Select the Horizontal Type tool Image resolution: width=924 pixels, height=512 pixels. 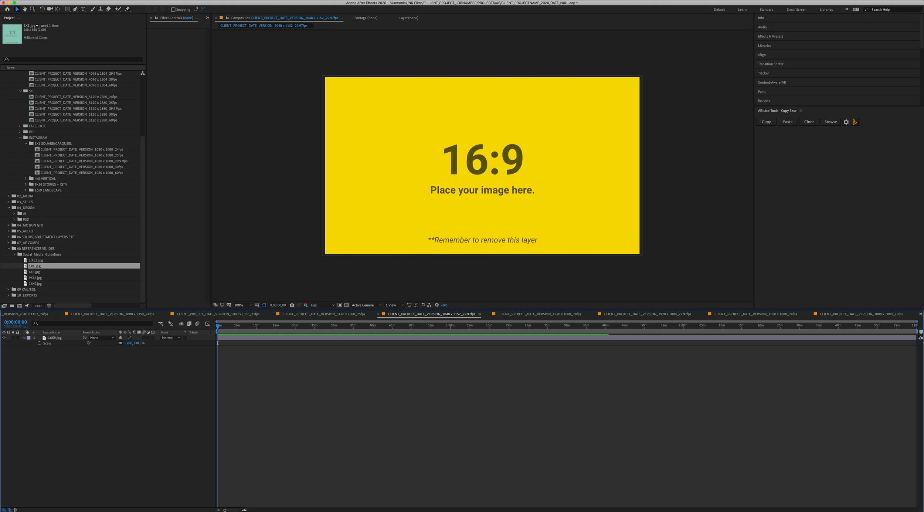click(83, 9)
